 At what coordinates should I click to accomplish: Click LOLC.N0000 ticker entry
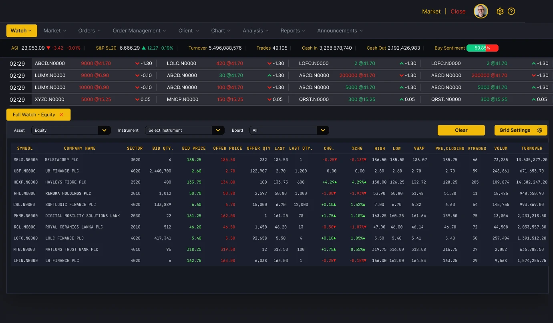pyautogui.click(x=181, y=63)
